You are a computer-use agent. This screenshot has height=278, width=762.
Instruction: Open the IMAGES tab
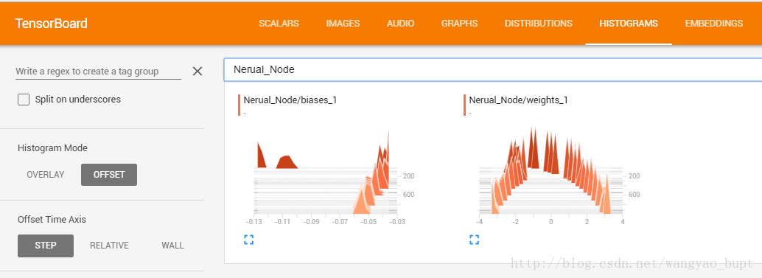(343, 24)
